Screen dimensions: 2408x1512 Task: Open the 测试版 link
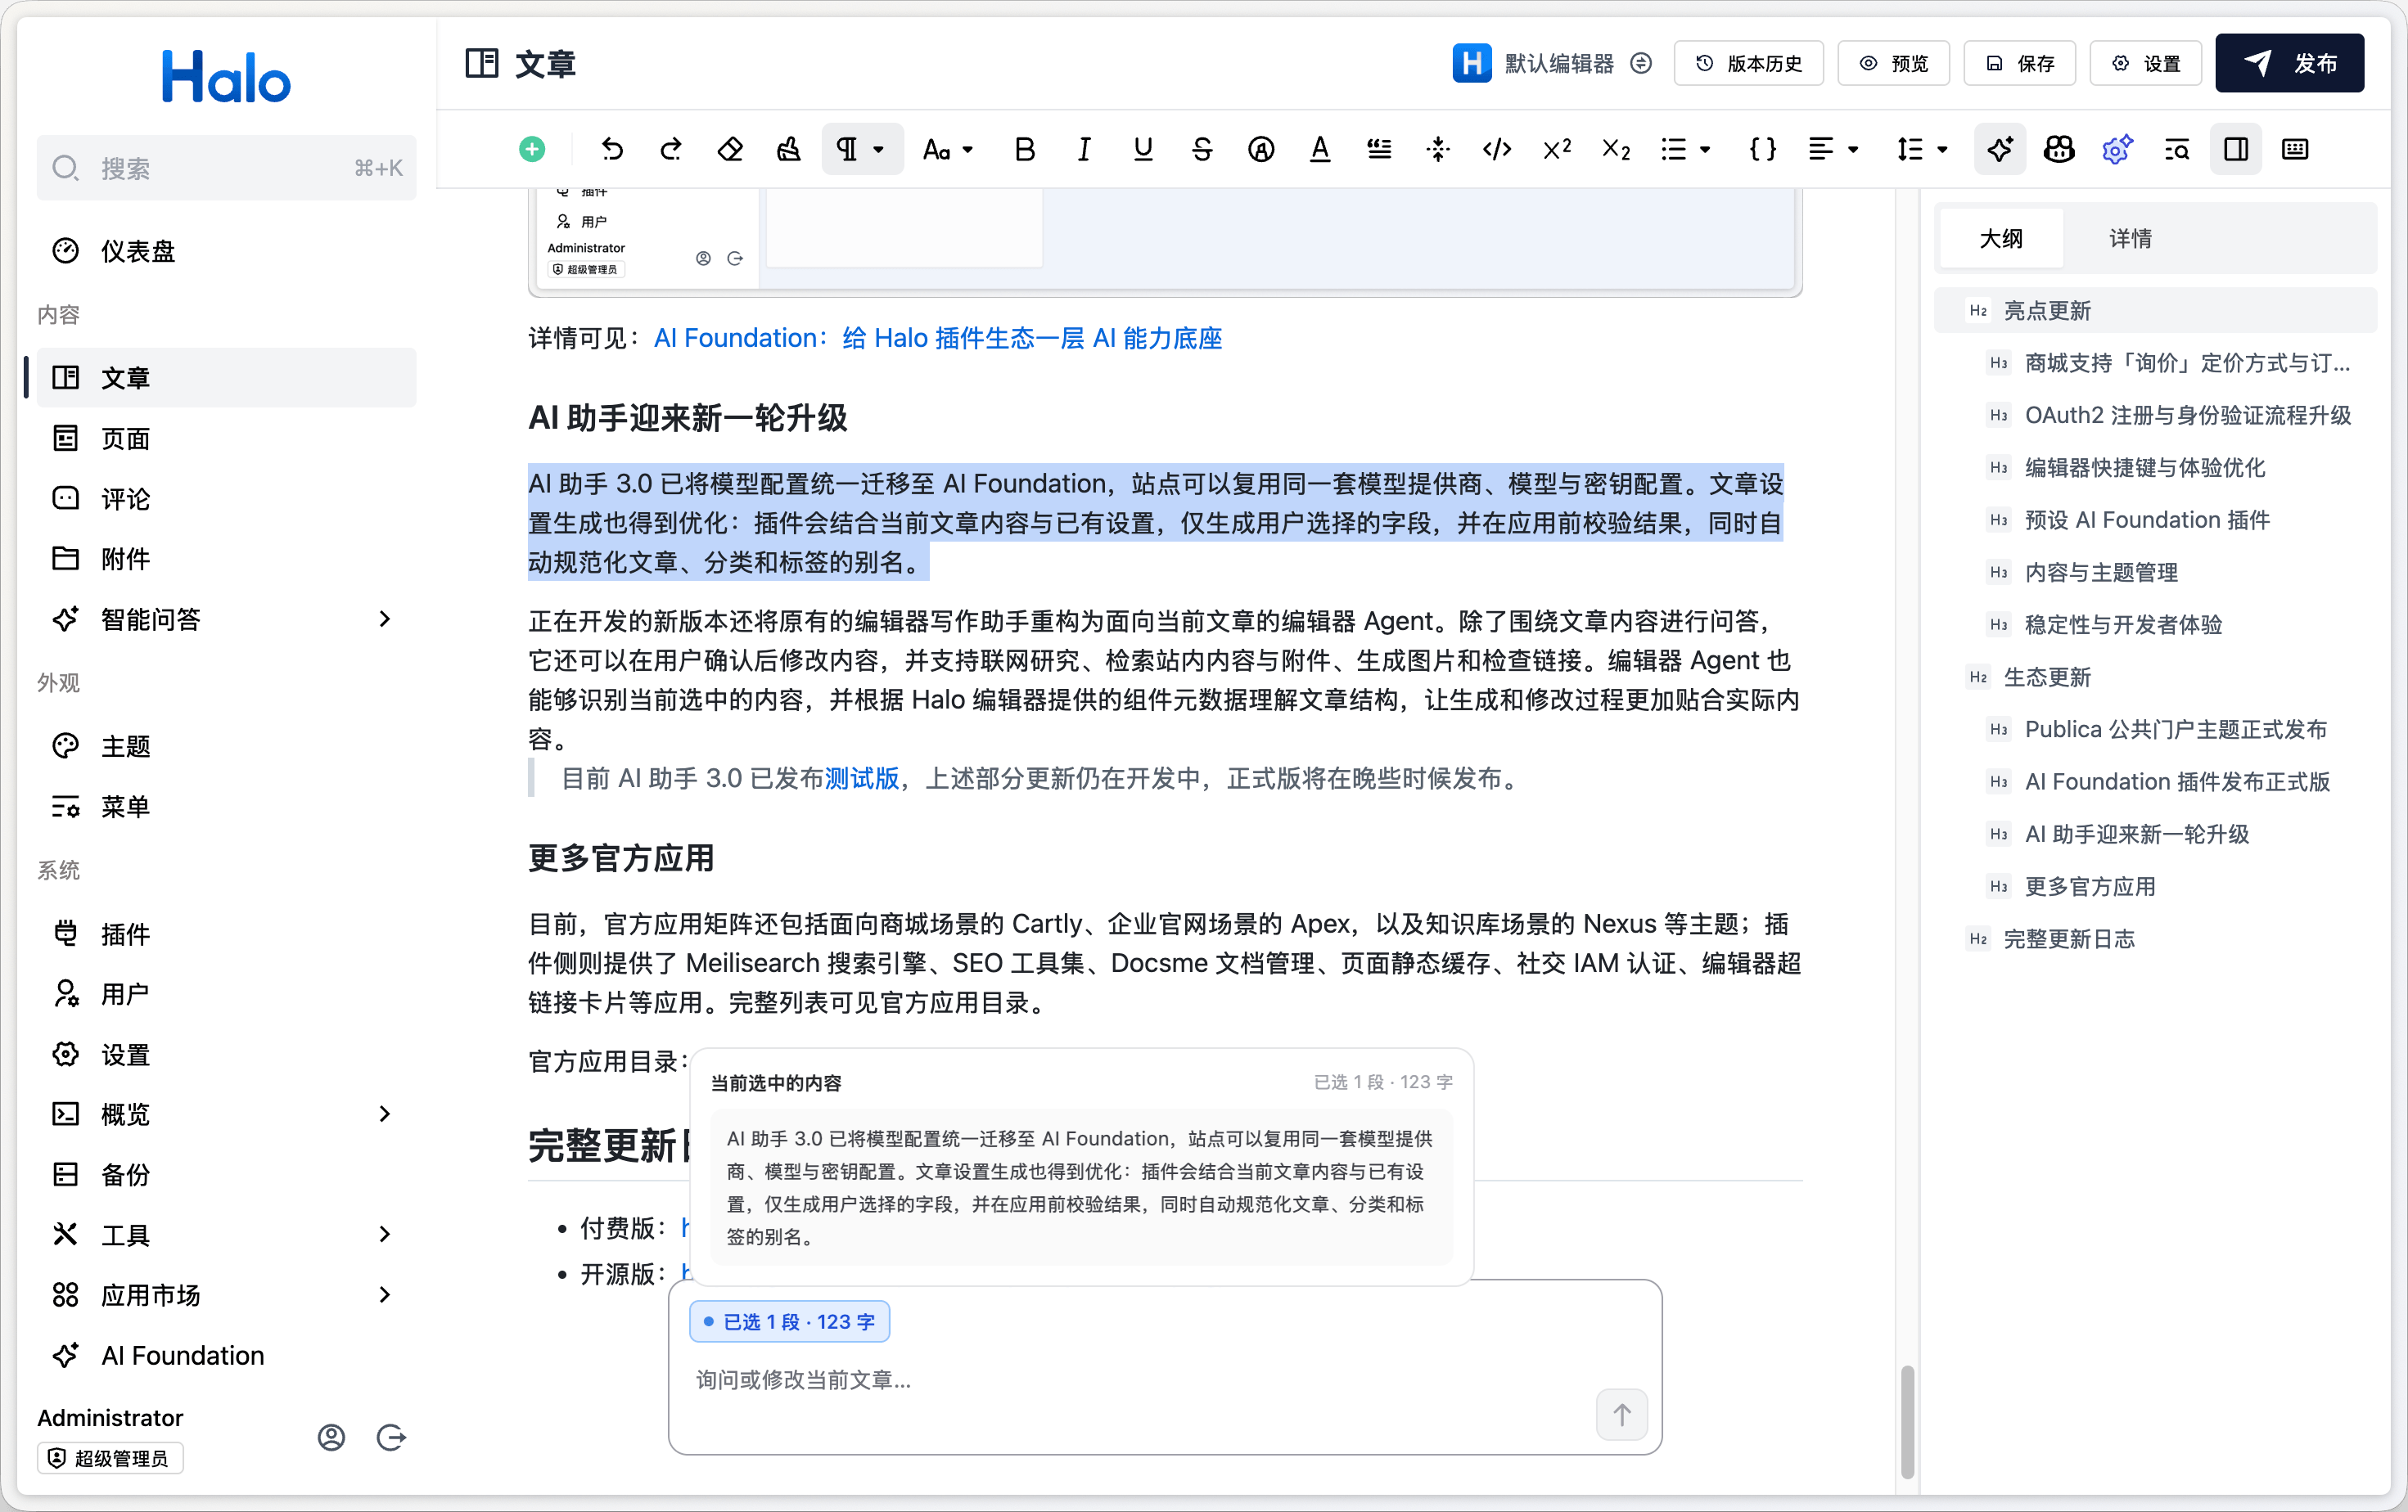point(861,780)
